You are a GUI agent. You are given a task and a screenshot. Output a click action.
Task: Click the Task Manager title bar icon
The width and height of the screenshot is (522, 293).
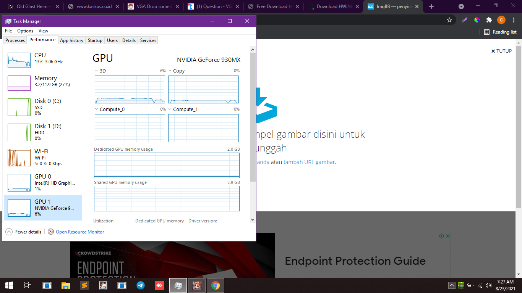(x=8, y=21)
